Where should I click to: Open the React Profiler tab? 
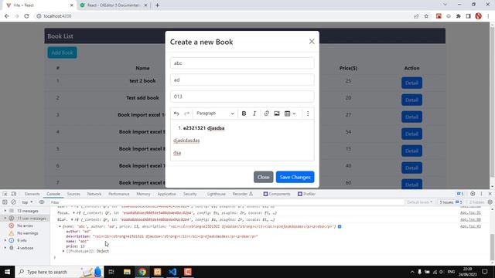306,194
